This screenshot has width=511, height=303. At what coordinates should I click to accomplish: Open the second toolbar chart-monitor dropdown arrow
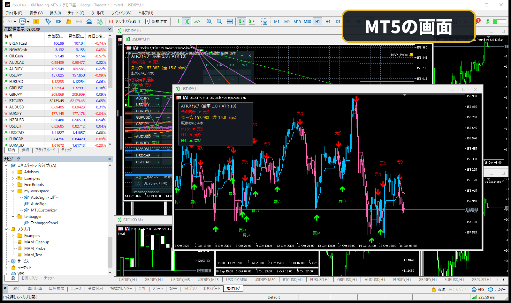click(28, 22)
